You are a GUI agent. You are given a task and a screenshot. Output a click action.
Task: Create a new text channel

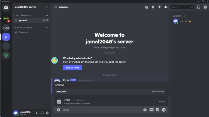[x=47, y=16]
